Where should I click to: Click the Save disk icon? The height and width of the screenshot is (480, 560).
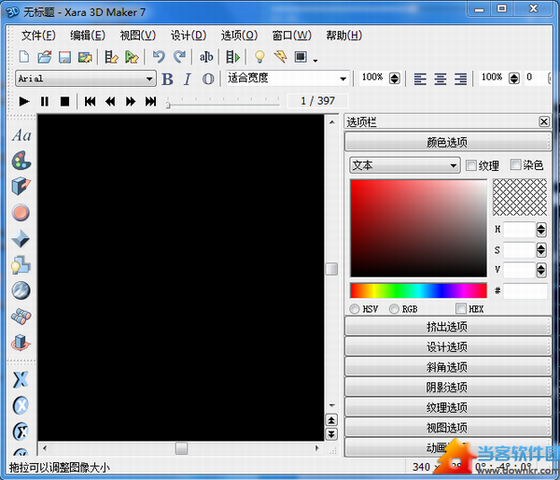pos(65,57)
